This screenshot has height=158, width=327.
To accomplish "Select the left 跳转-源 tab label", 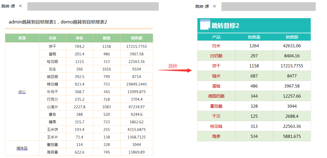I will [x=9, y=6].
